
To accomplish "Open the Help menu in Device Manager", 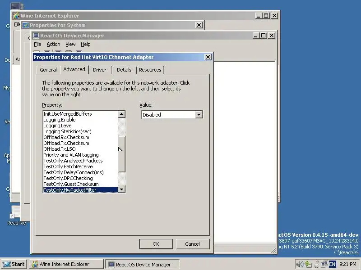I will (x=86, y=44).
